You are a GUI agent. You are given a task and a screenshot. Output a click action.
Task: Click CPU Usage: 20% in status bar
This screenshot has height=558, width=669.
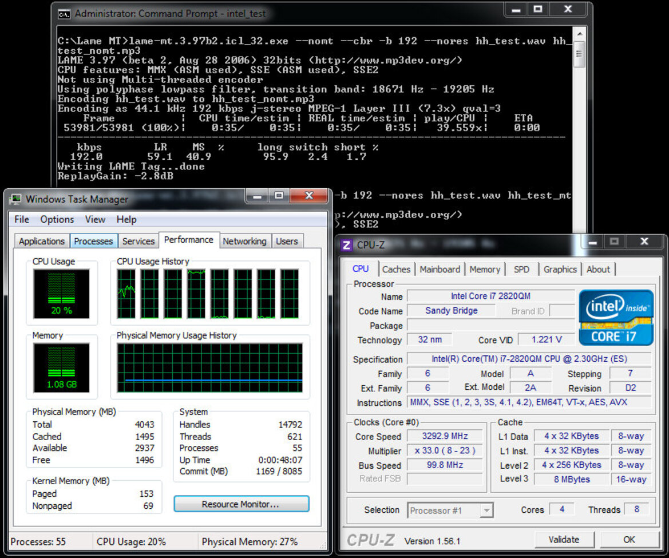131,542
